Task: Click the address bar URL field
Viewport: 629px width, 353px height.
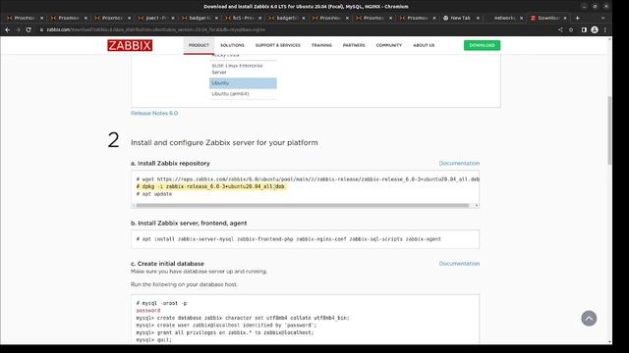Action: point(297,29)
